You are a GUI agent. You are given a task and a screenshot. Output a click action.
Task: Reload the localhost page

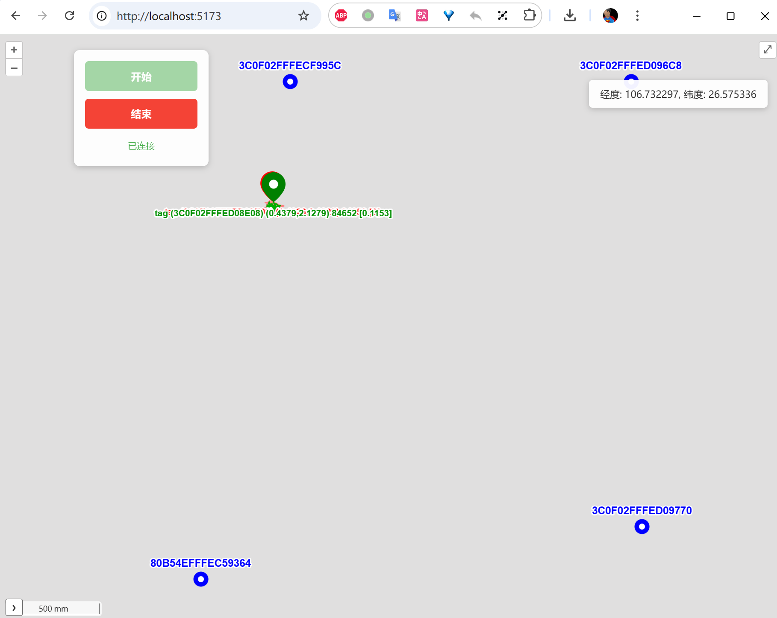click(69, 16)
